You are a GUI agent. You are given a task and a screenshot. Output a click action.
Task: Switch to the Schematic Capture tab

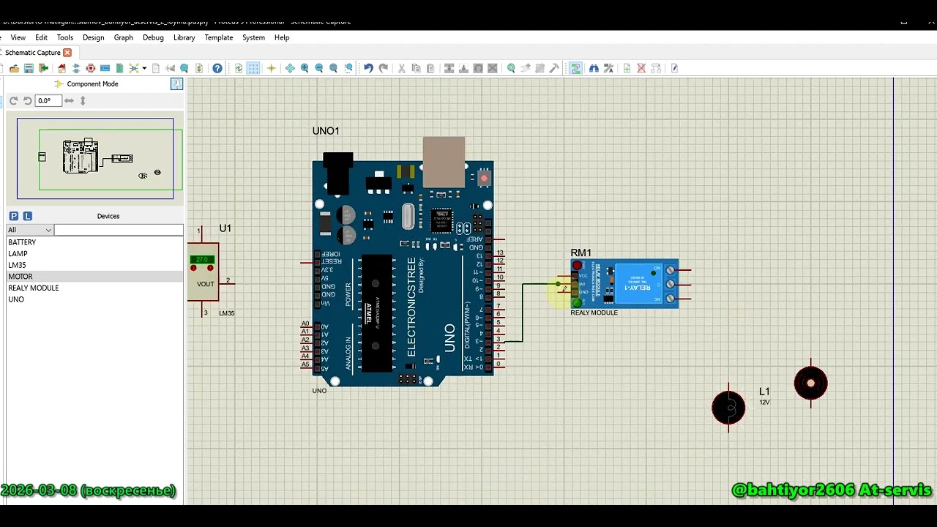tap(32, 53)
